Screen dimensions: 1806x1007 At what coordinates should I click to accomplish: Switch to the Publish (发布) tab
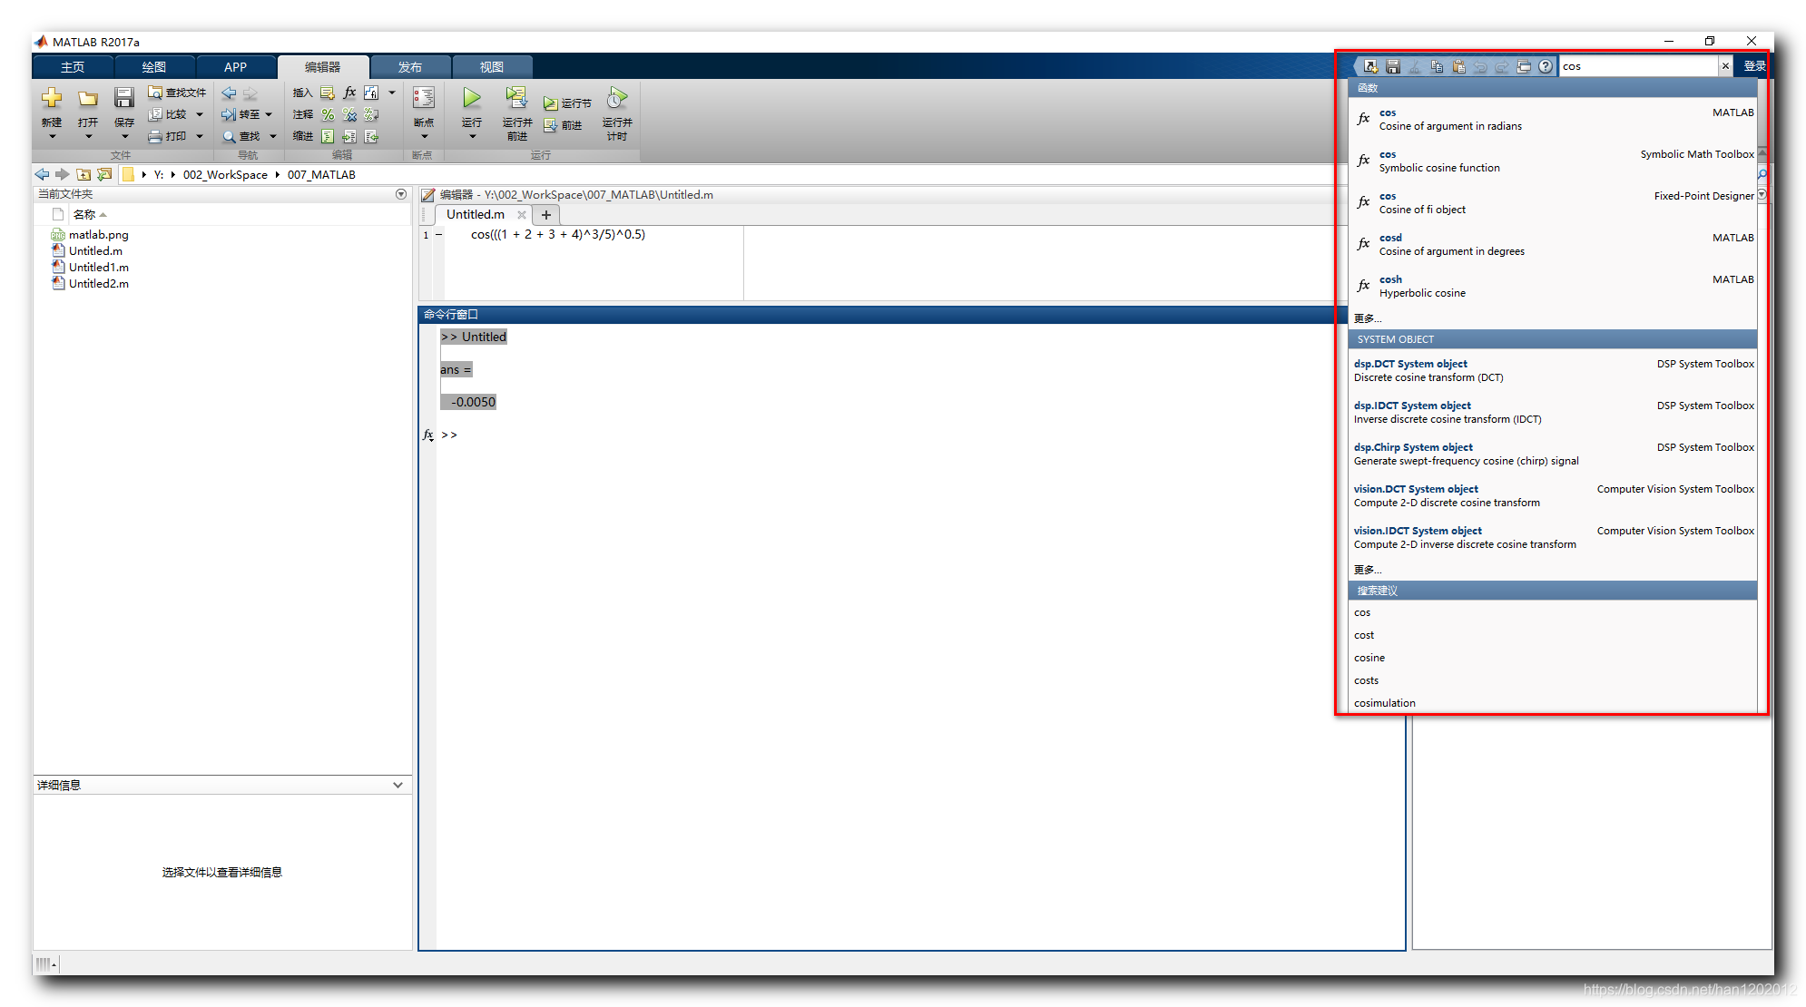(409, 67)
